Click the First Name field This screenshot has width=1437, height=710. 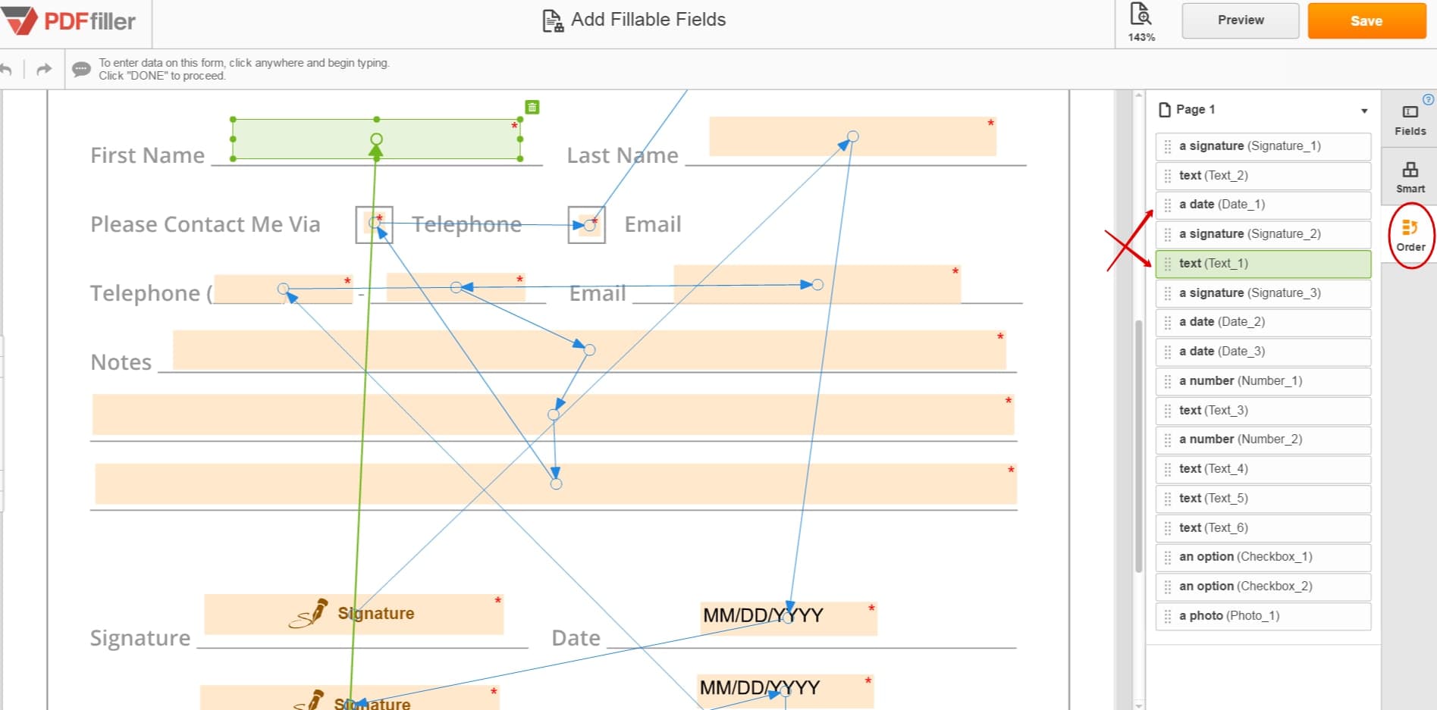[376, 139]
